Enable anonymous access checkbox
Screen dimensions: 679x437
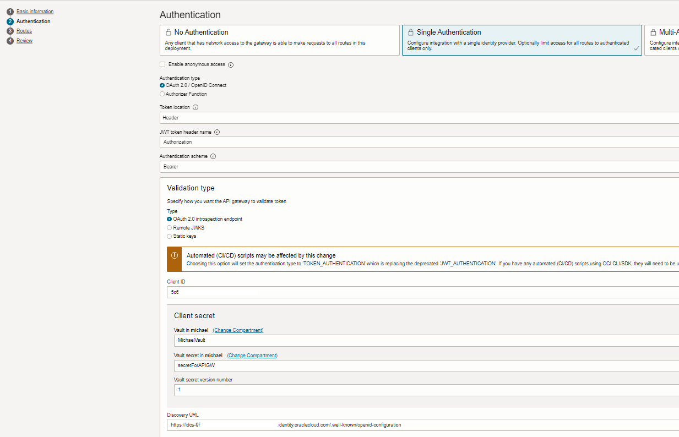pos(162,64)
